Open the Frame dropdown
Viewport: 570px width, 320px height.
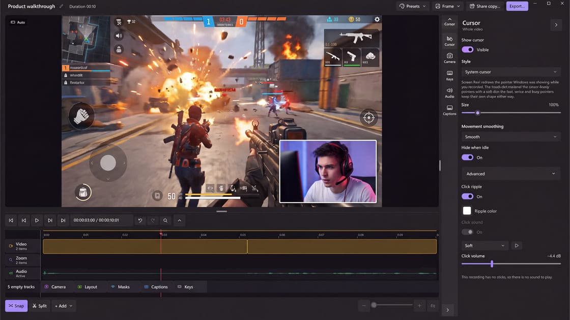pos(448,6)
